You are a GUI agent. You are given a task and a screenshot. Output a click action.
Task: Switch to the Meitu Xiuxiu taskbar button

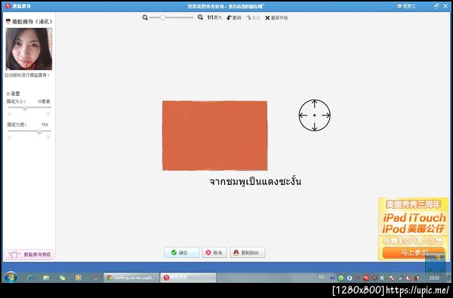[x=188, y=278]
